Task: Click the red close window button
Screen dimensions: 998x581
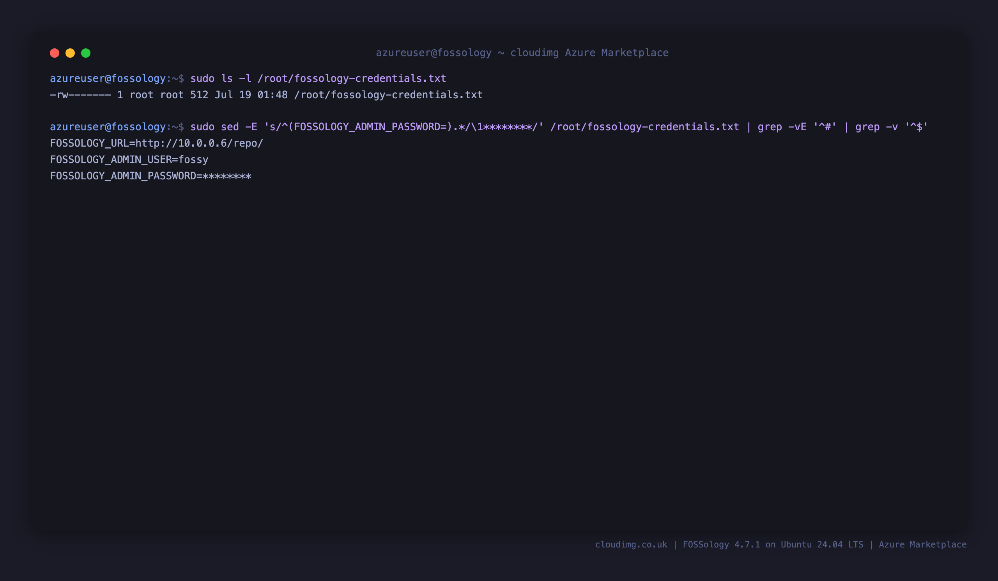Action: tap(55, 53)
